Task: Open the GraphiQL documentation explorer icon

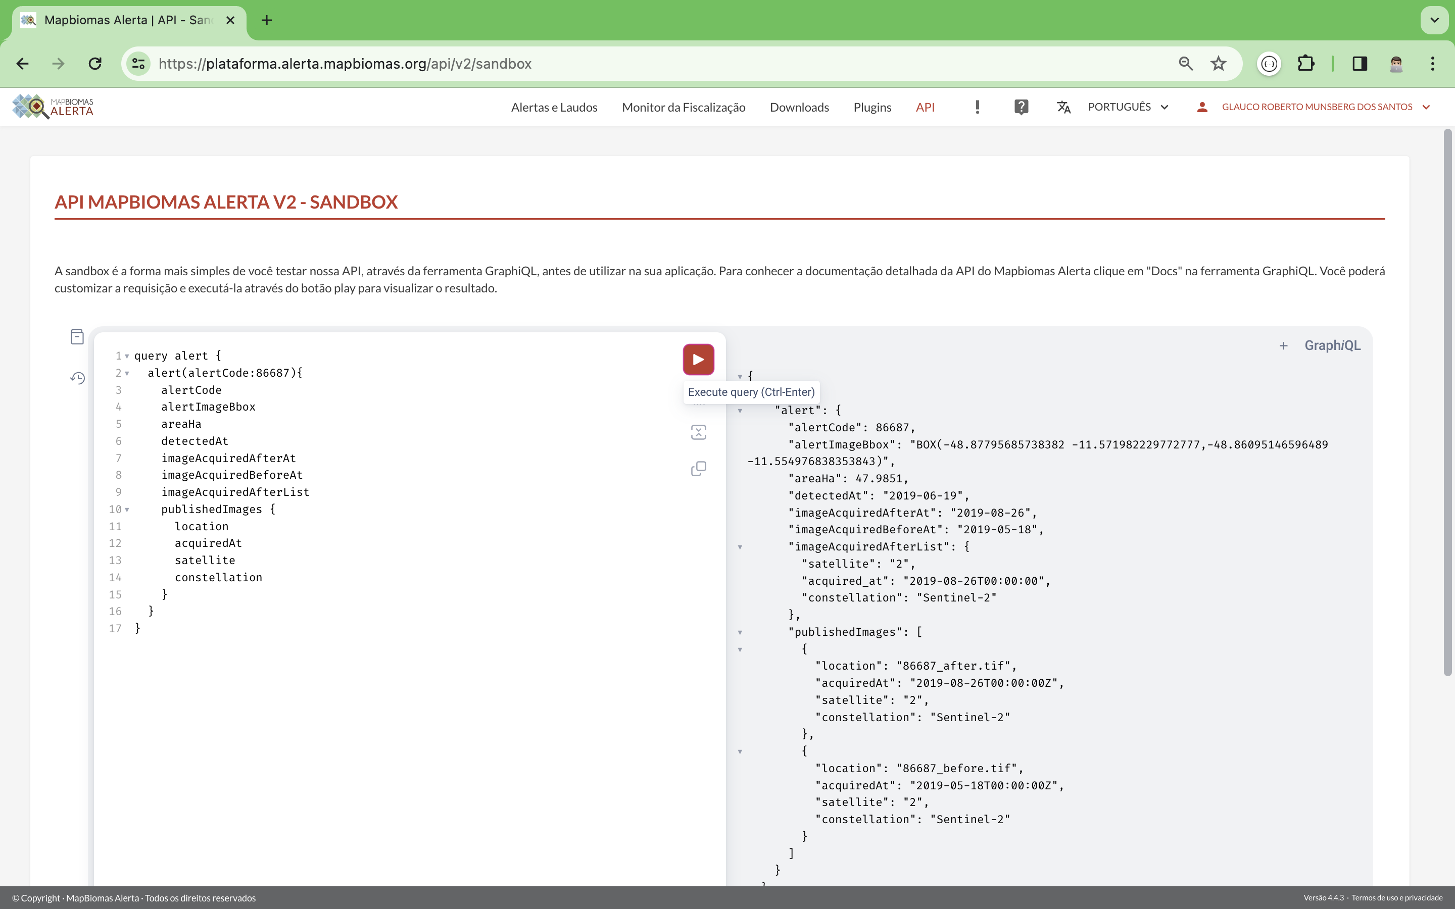Action: pos(77,337)
